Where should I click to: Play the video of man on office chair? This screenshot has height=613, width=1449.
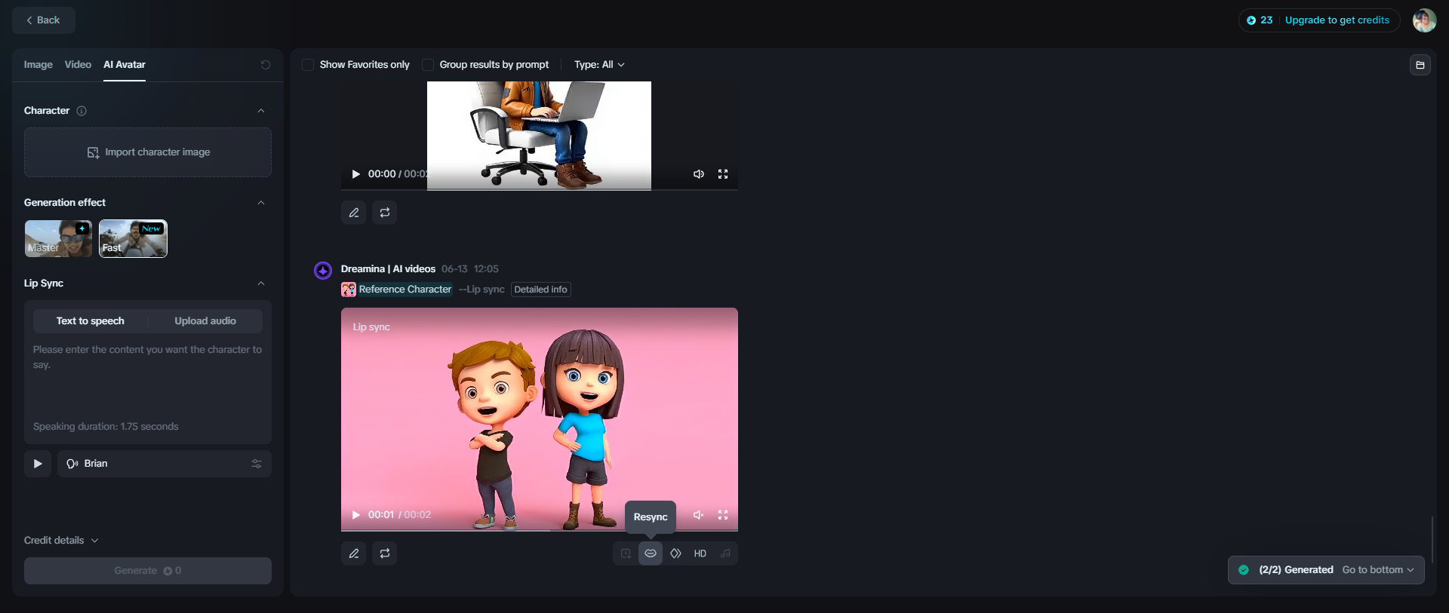[x=355, y=174]
